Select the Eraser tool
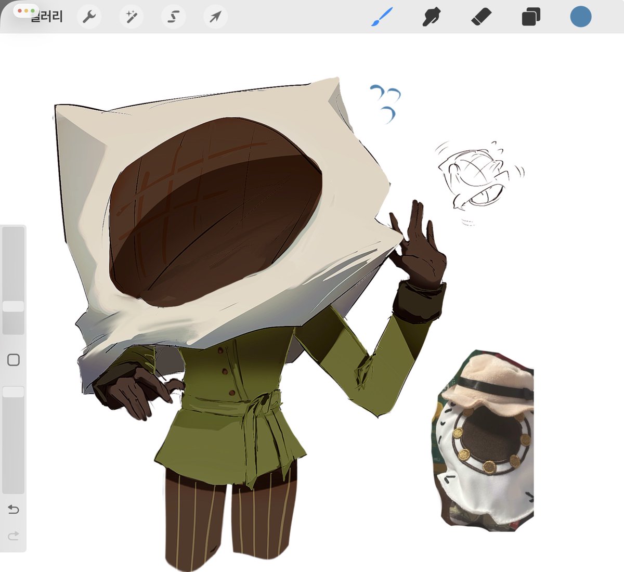 coord(481,17)
